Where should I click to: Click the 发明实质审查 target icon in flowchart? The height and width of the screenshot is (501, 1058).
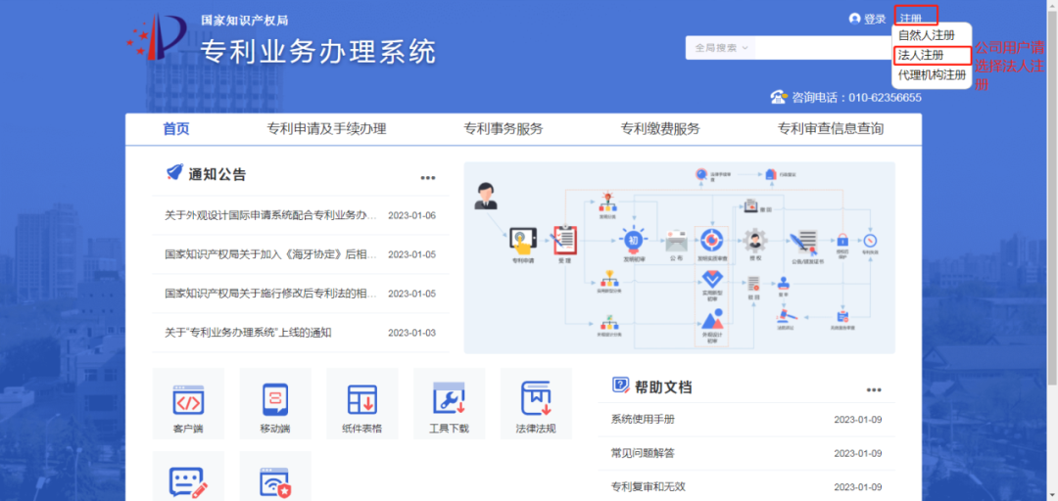click(712, 240)
